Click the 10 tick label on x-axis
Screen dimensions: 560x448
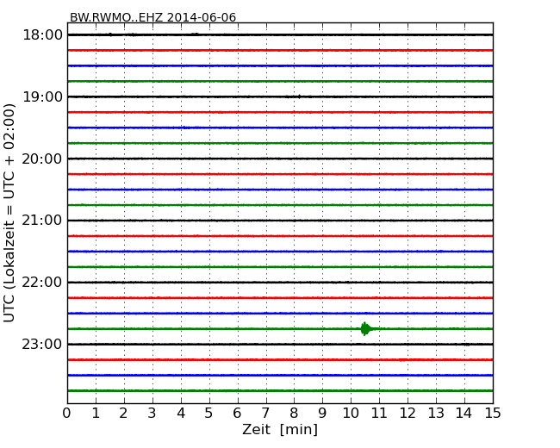pyautogui.click(x=351, y=414)
